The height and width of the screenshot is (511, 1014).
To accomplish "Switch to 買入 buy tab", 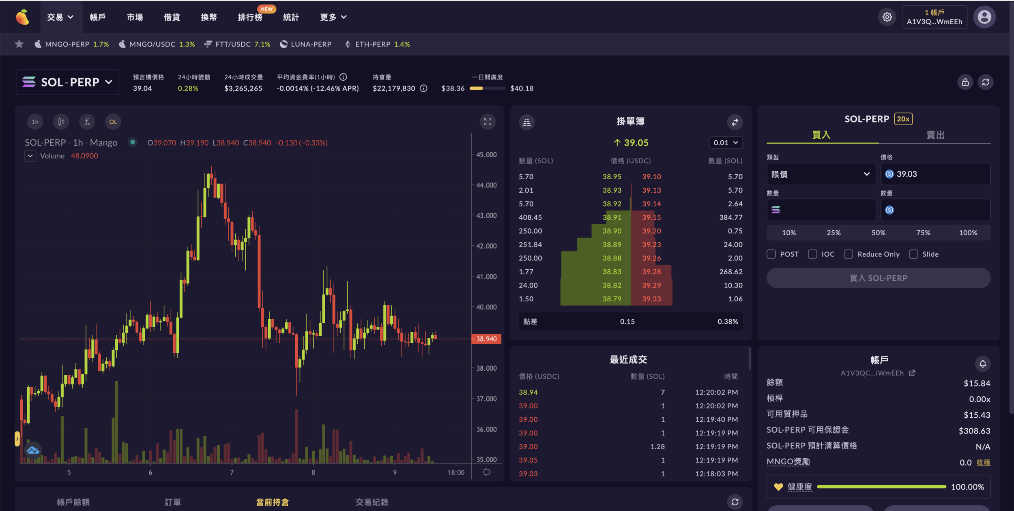I will tap(822, 135).
